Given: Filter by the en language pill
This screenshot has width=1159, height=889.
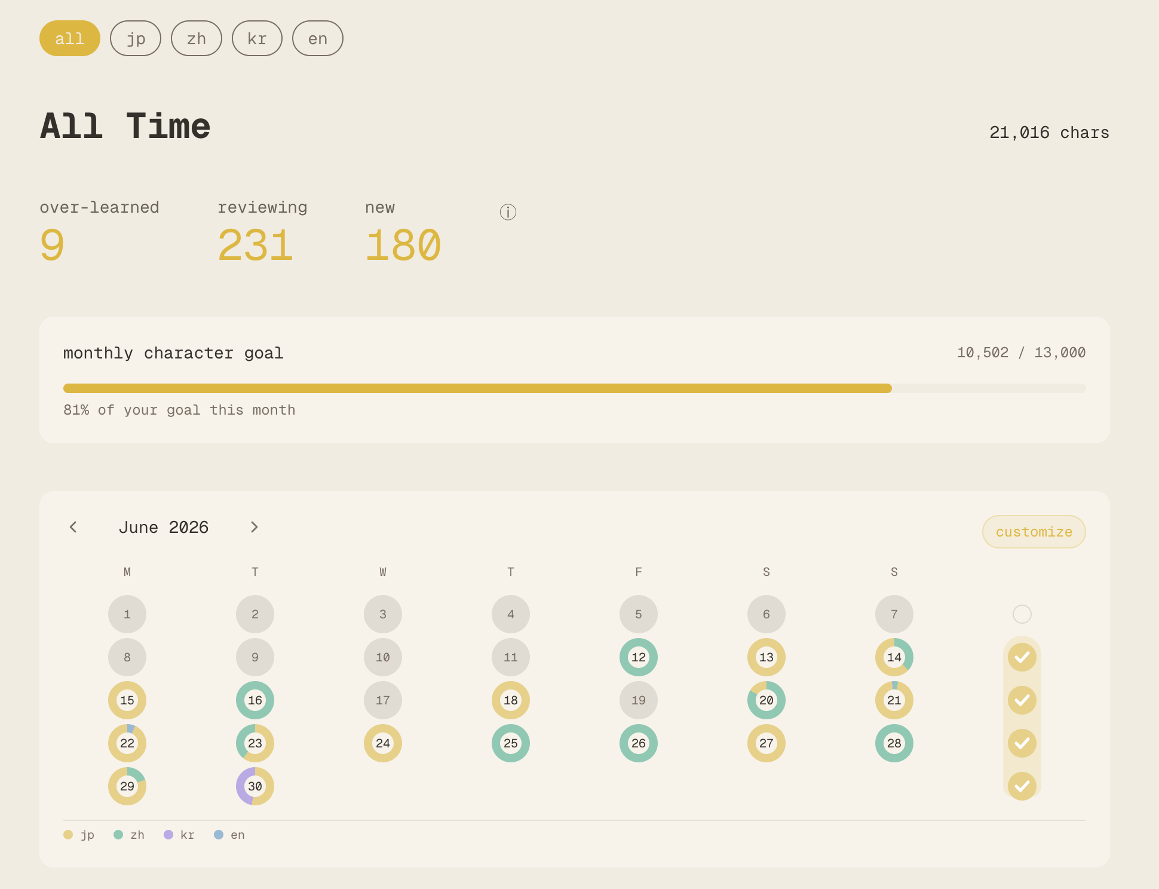Looking at the screenshot, I should pos(318,38).
